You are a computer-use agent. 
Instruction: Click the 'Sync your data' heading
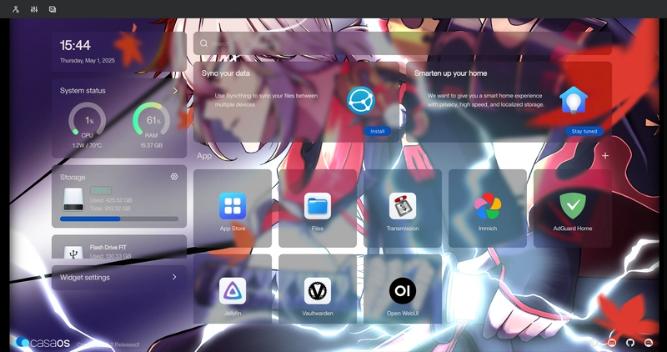click(226, 73)
